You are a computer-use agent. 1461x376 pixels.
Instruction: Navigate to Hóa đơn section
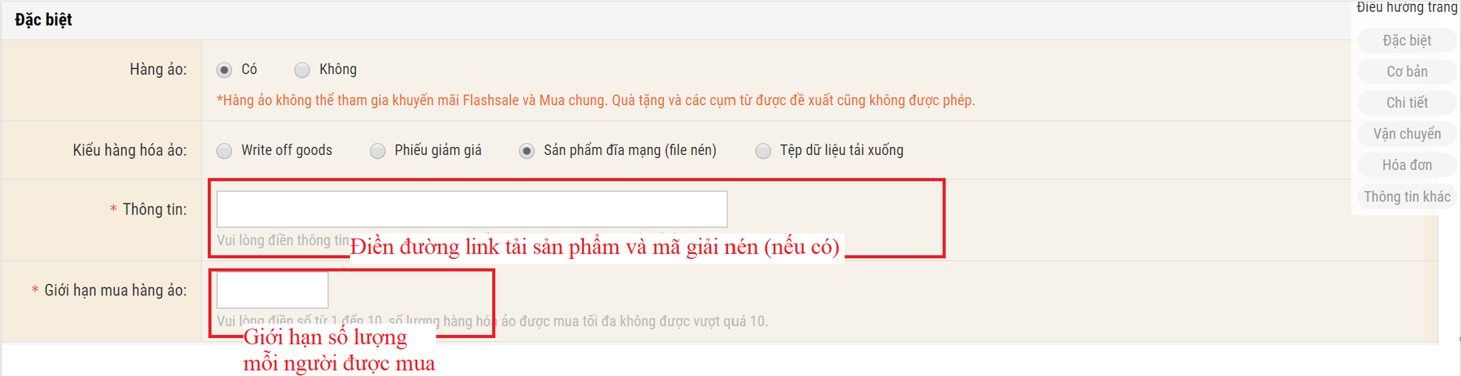click(1406, 165)
